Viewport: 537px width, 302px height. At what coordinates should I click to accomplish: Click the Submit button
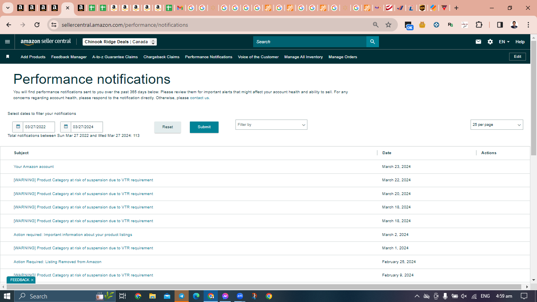(204, 127)
